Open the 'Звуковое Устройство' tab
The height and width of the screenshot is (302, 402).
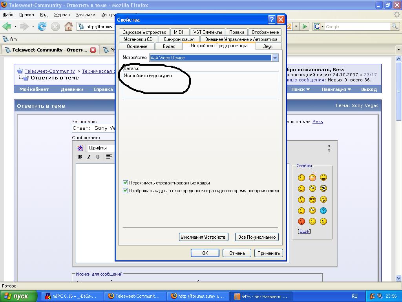point(144,32)
